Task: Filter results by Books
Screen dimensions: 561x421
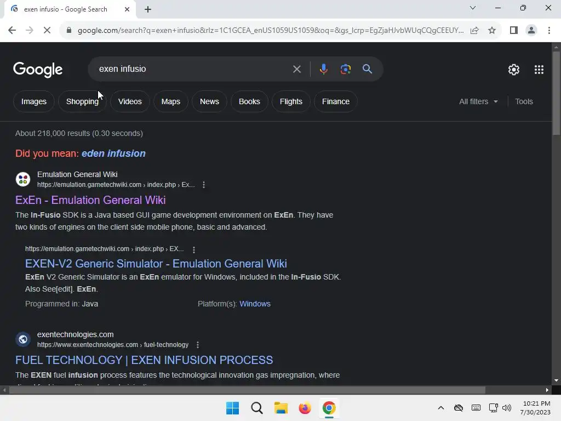Action: coord(249,101)
